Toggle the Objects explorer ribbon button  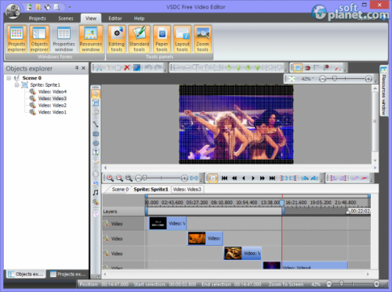(39, 39)
